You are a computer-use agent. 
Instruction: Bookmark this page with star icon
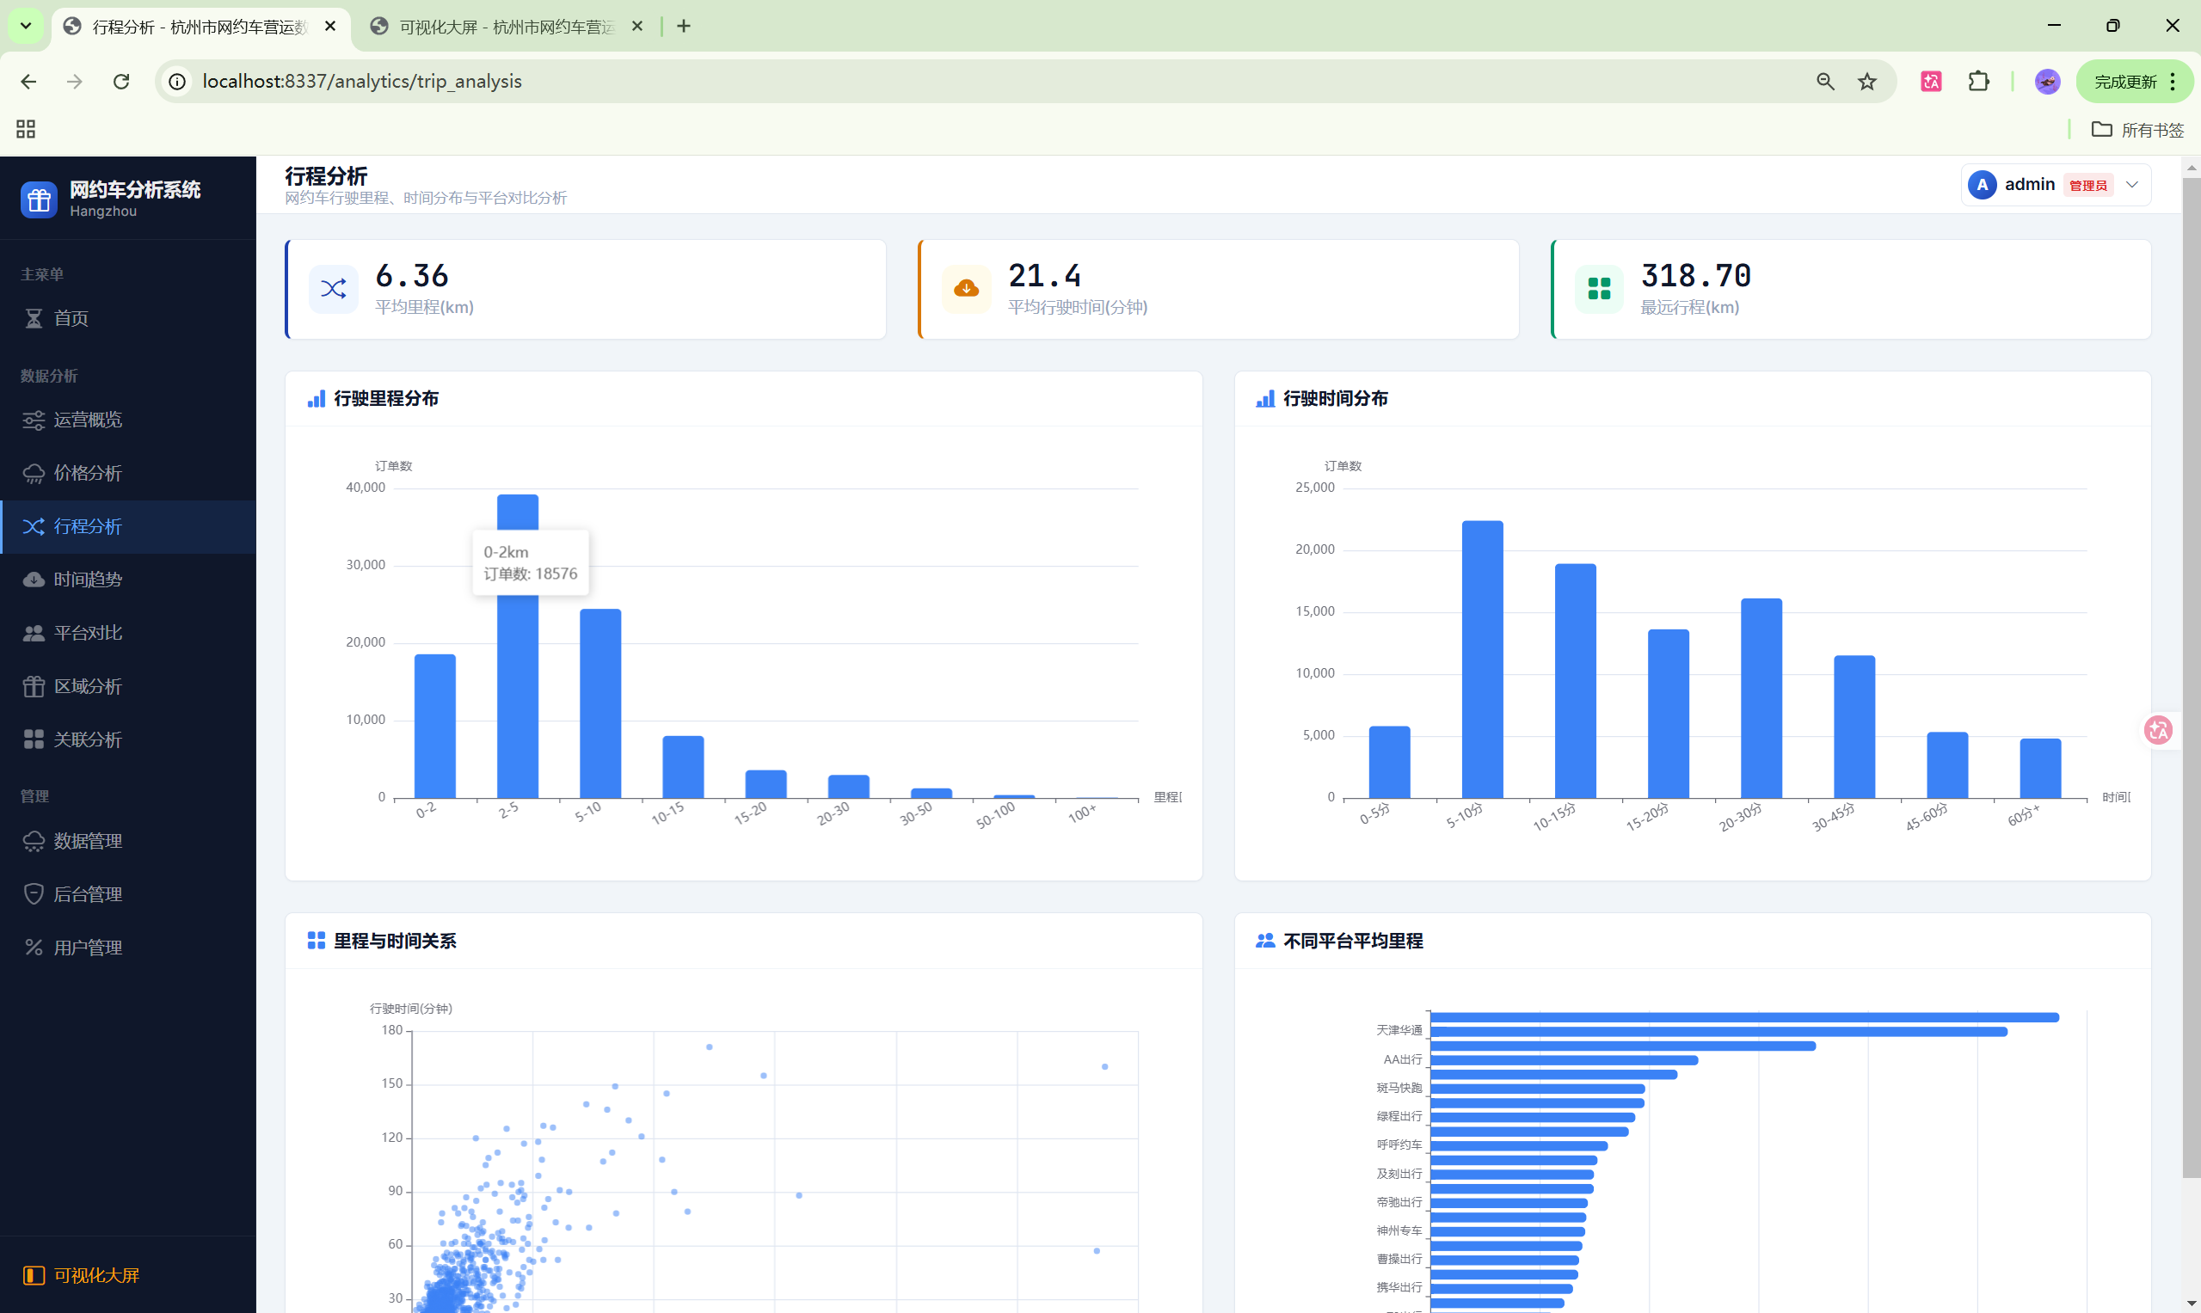tap(1867, 82)
